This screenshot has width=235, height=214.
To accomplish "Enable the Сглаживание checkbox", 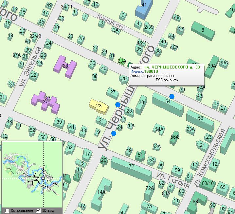I will (x=7, y=210).
